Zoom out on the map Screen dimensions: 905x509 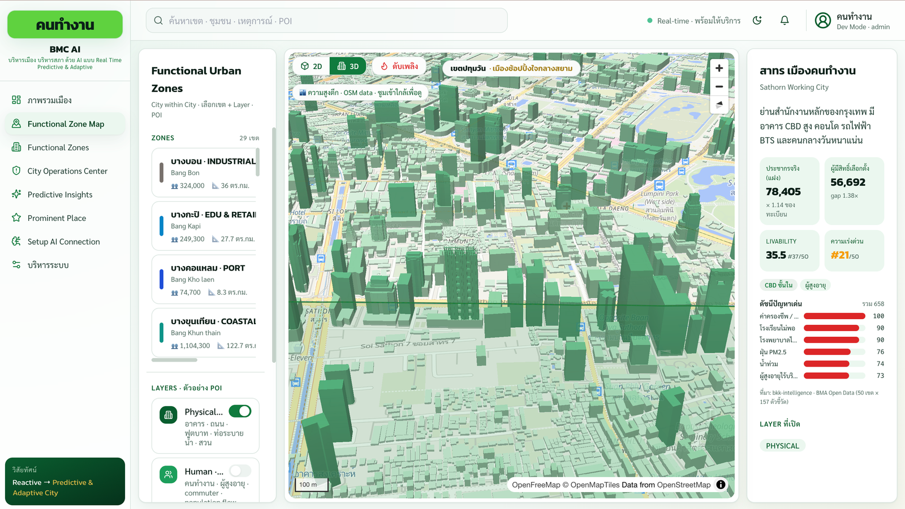click(x=719, y=86)
